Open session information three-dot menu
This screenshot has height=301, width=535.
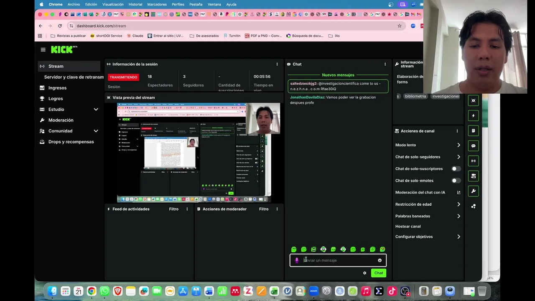277,64
